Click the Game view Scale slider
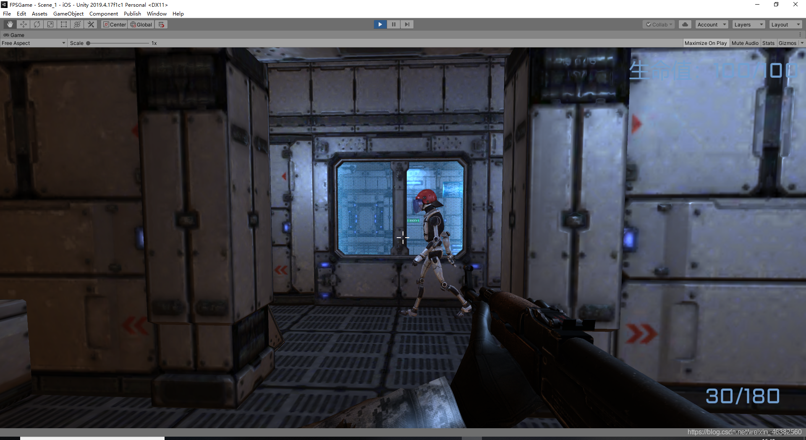Viewport: 806px width, 440px height. (118, 43)
